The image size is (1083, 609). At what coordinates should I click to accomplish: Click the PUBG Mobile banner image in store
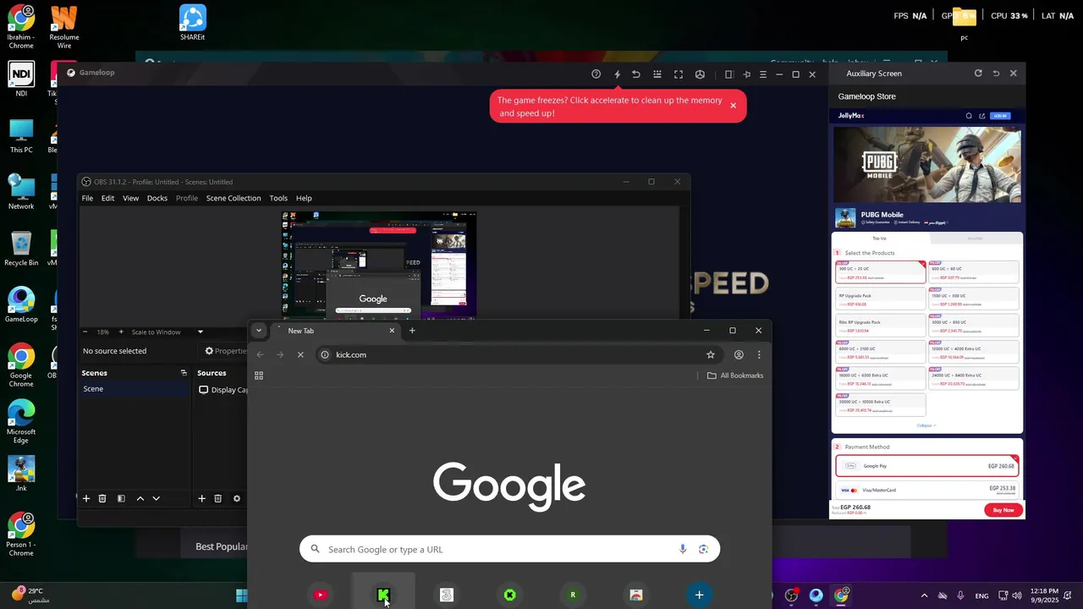927,164
